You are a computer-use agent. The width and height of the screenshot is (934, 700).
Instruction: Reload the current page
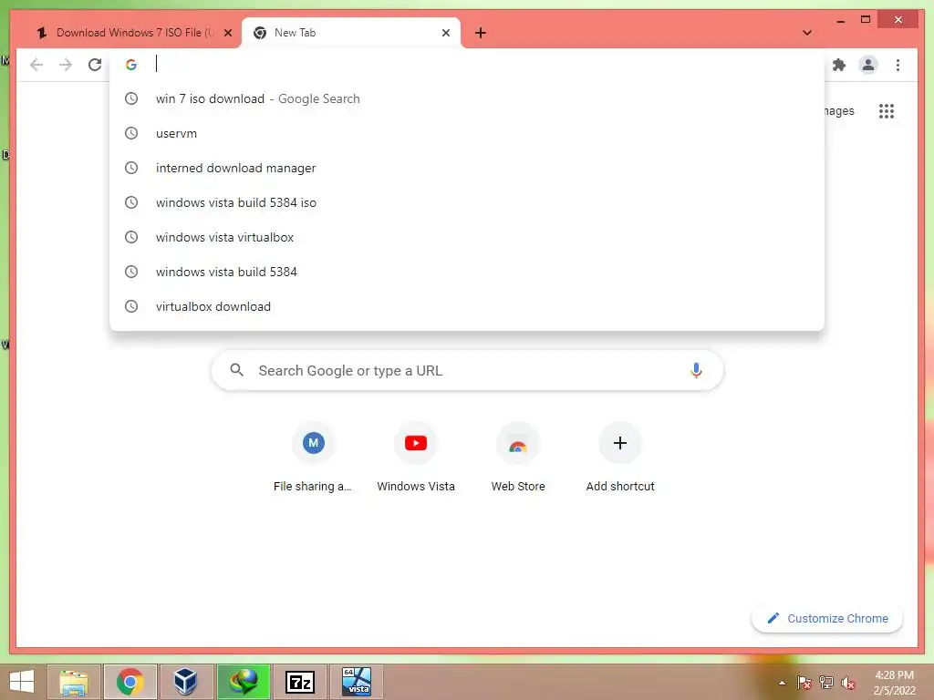click(95, 65)
